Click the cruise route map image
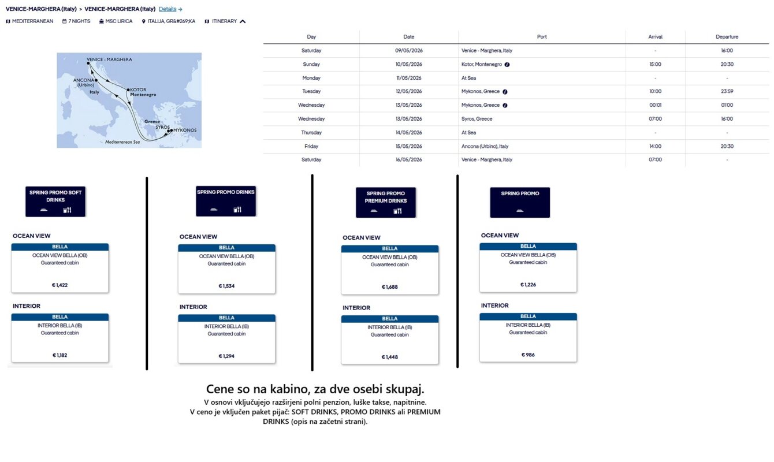The image size is (774, 462). point(129,100)
